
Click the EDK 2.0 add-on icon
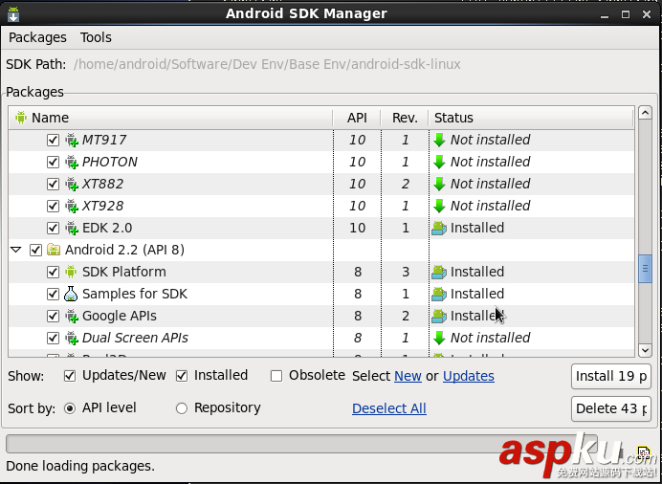coord(72,228)
